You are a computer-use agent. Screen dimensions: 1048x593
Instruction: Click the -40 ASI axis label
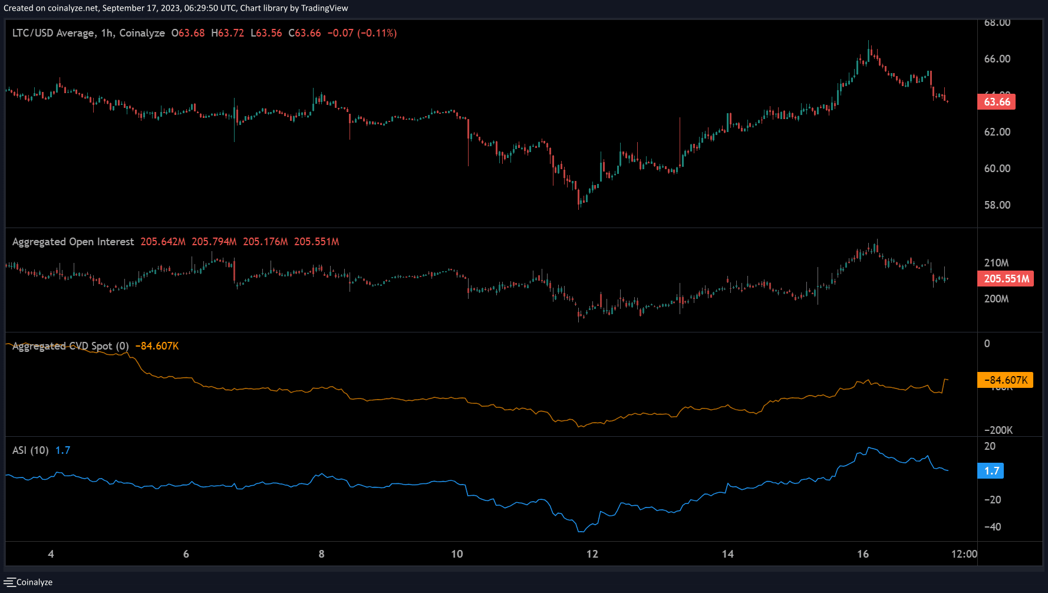pyautogui.click(x=993, y=527)
